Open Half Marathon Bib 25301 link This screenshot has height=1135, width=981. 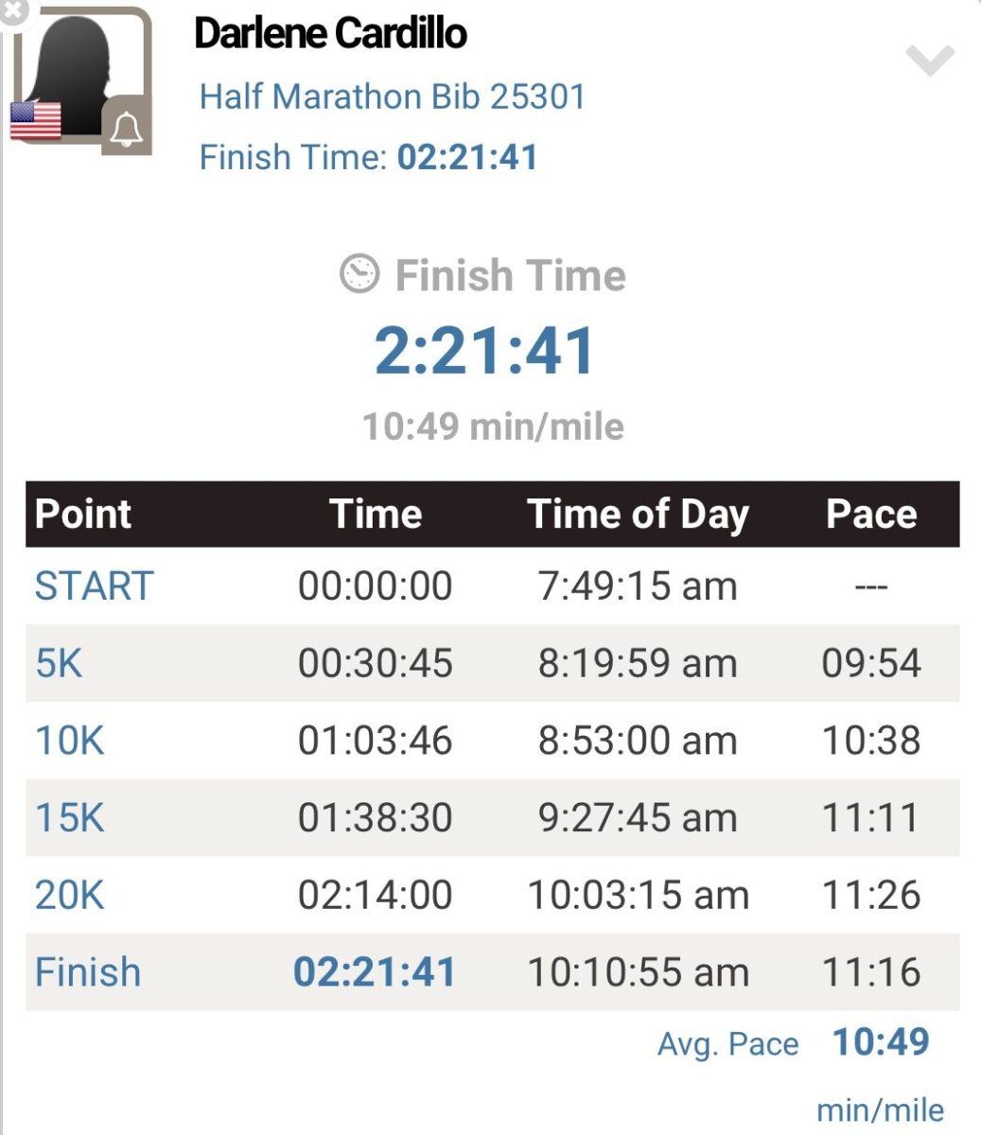(x=392, y=96)
